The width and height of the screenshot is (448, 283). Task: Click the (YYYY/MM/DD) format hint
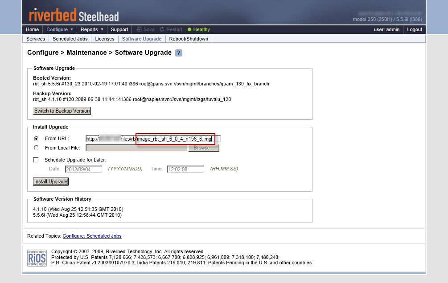[125, 169]
